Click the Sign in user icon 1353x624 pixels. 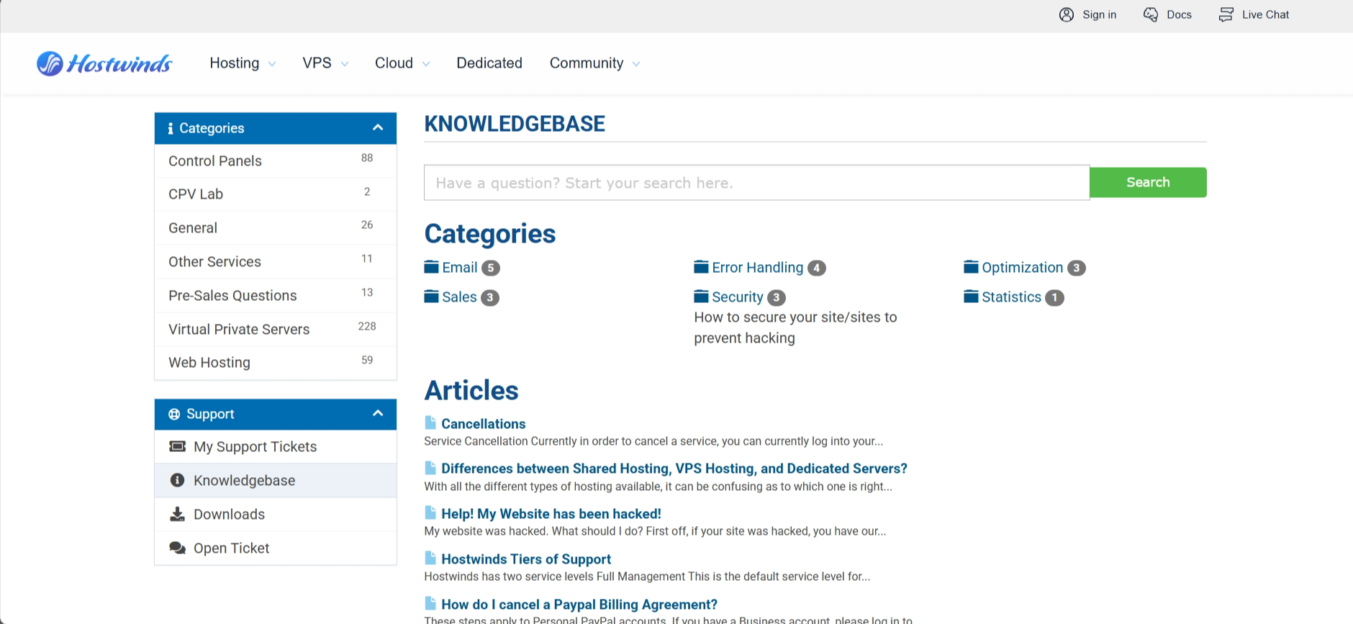1067,14
